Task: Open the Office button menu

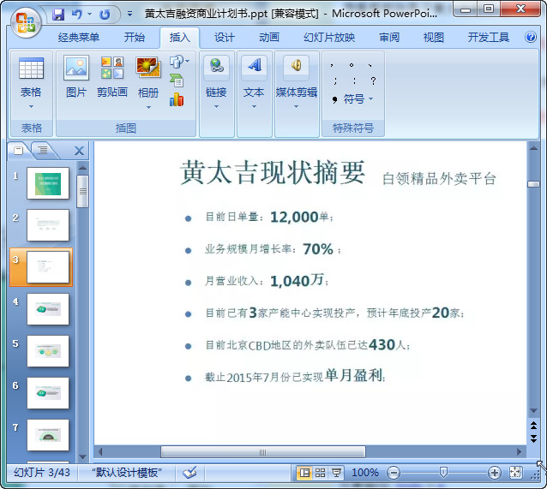Action: (x=26, y=23)
